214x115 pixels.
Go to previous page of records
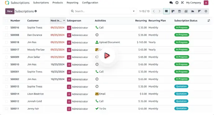[x=154, y=11]
